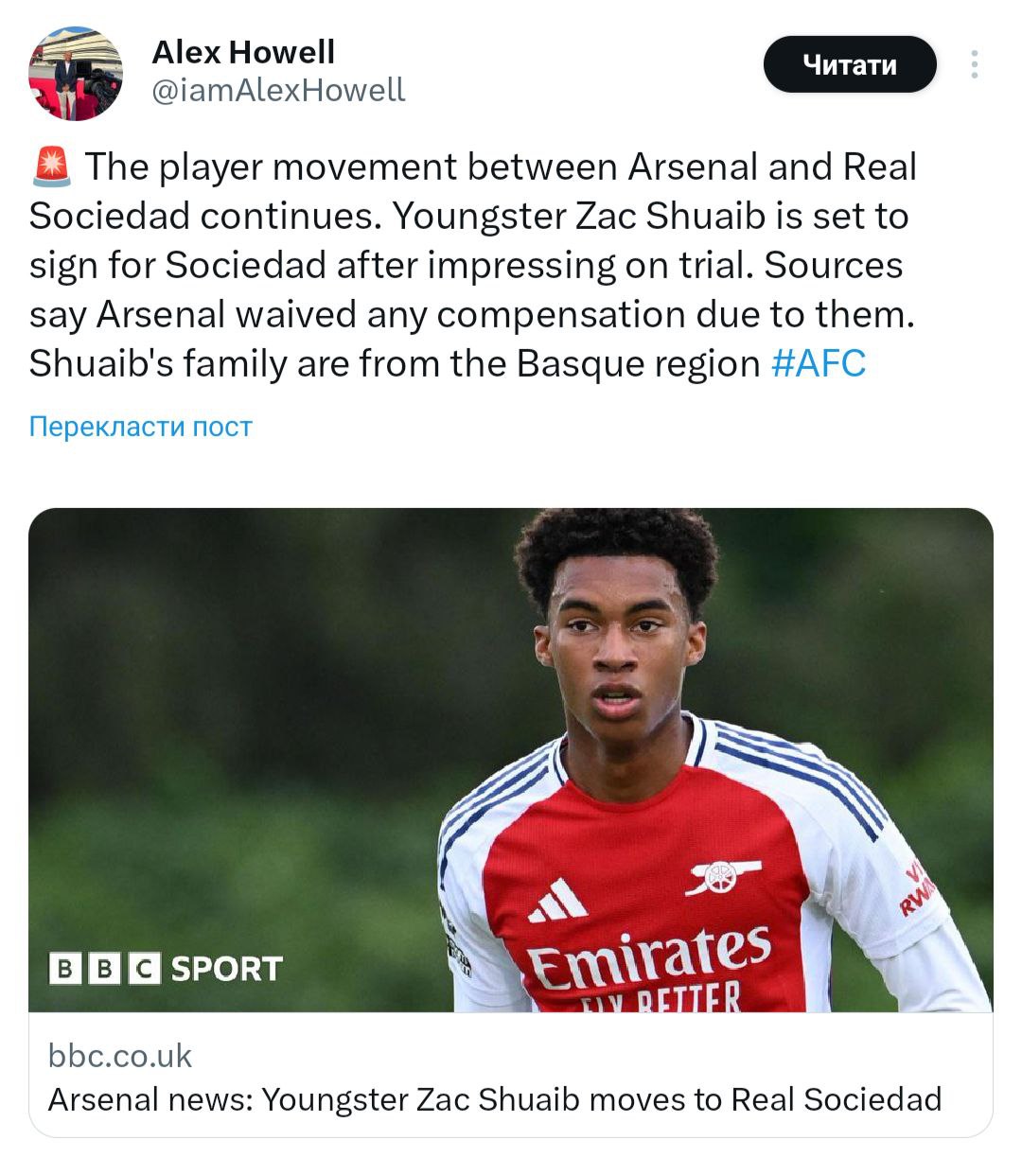
Task: Click the Arsenal cannon crest on the jersey
Action: [723, 878]
